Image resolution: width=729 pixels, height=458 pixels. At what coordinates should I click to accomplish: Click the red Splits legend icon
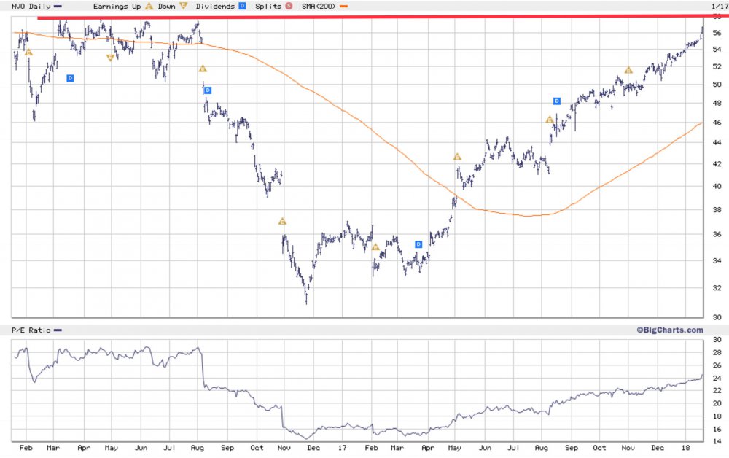click(289, 6)
